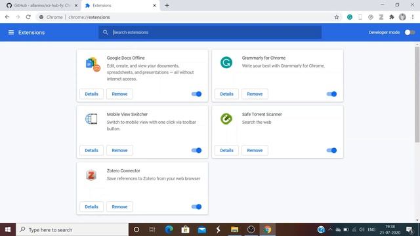Image resolution: width=420 pixels, height=236 pixels.
Task: Open Windows Start menu
Action: [8, 229]
